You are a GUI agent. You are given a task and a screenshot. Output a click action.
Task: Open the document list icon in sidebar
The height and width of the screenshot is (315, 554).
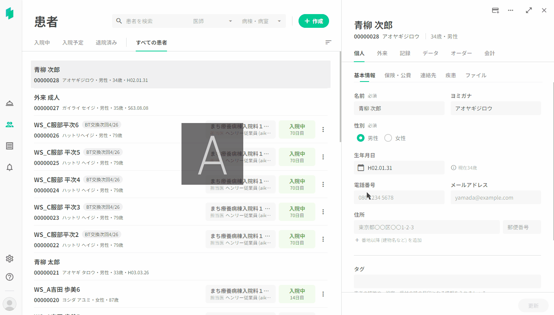10,146
